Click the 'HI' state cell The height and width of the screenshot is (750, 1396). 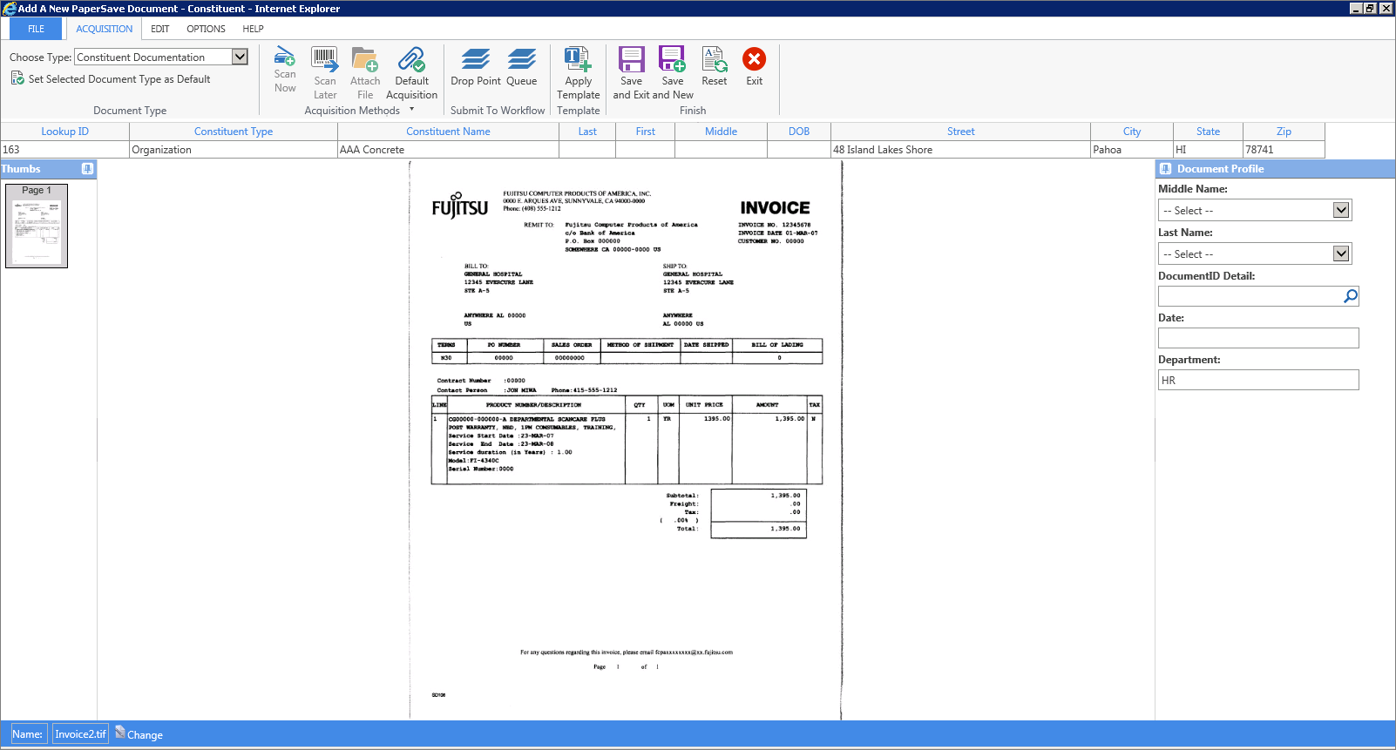pyautogui.click(x=1208, y=150)
